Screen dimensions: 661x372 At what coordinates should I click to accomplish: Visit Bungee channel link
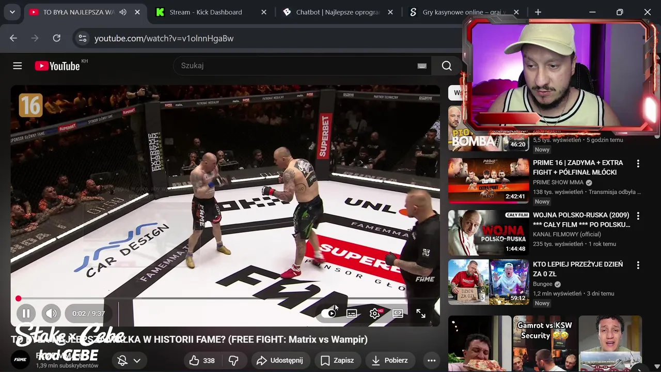[543, 284]
